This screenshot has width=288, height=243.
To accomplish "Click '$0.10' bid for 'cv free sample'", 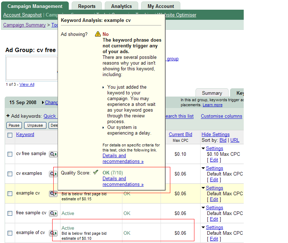I will pos(180,154).
